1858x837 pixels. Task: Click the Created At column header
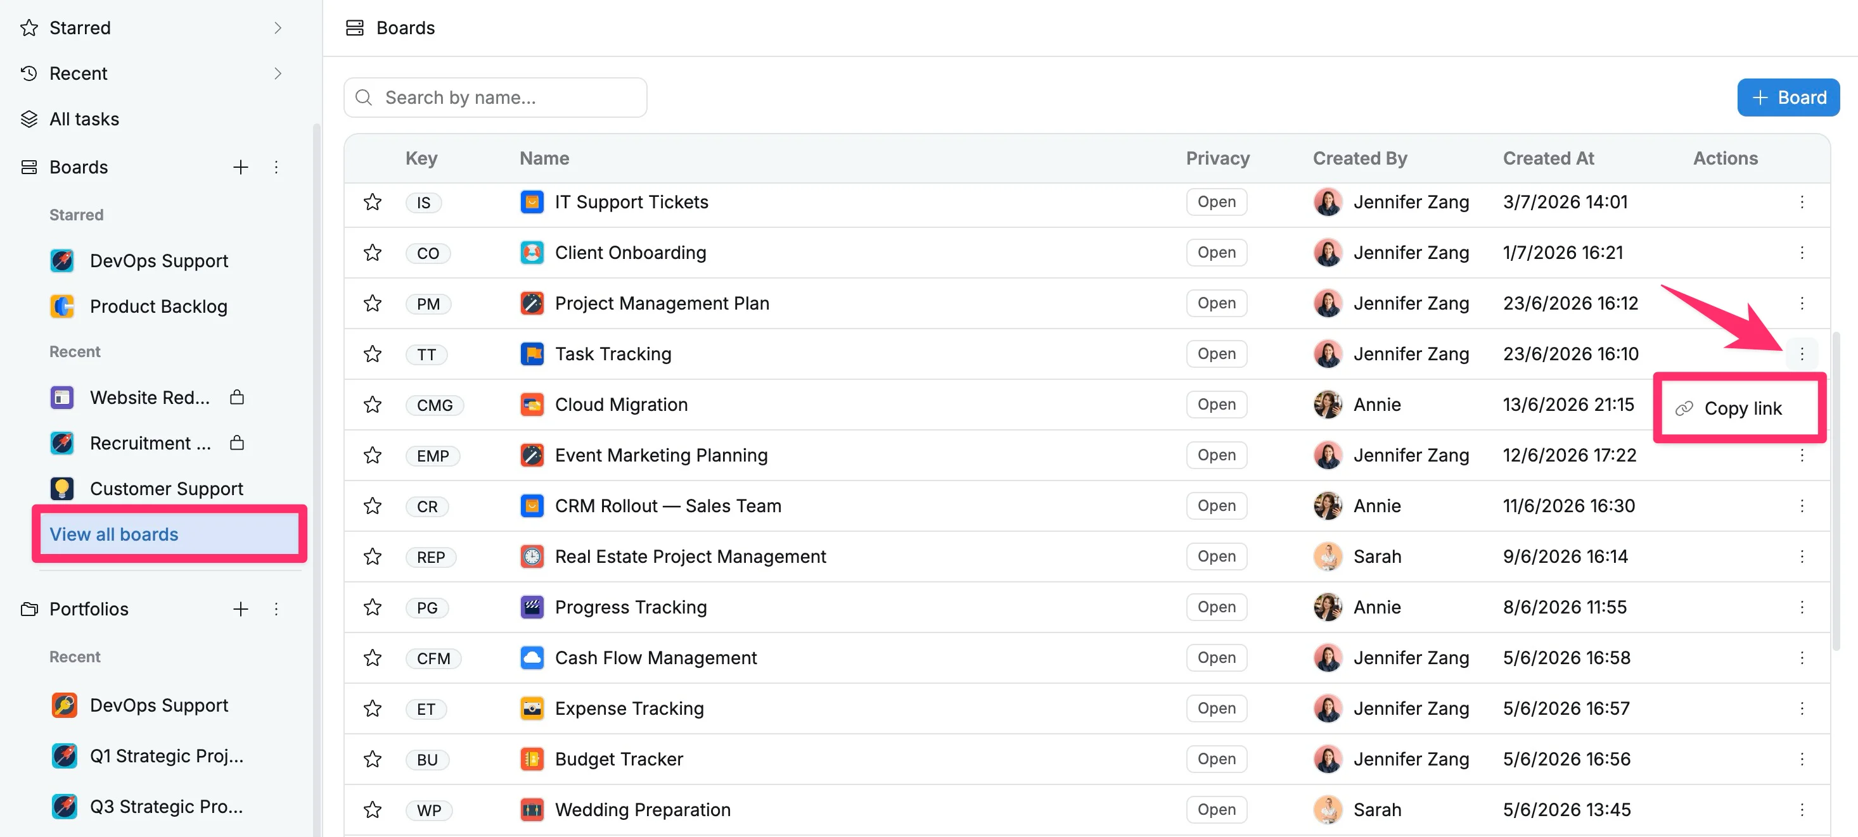(1548, 158)
